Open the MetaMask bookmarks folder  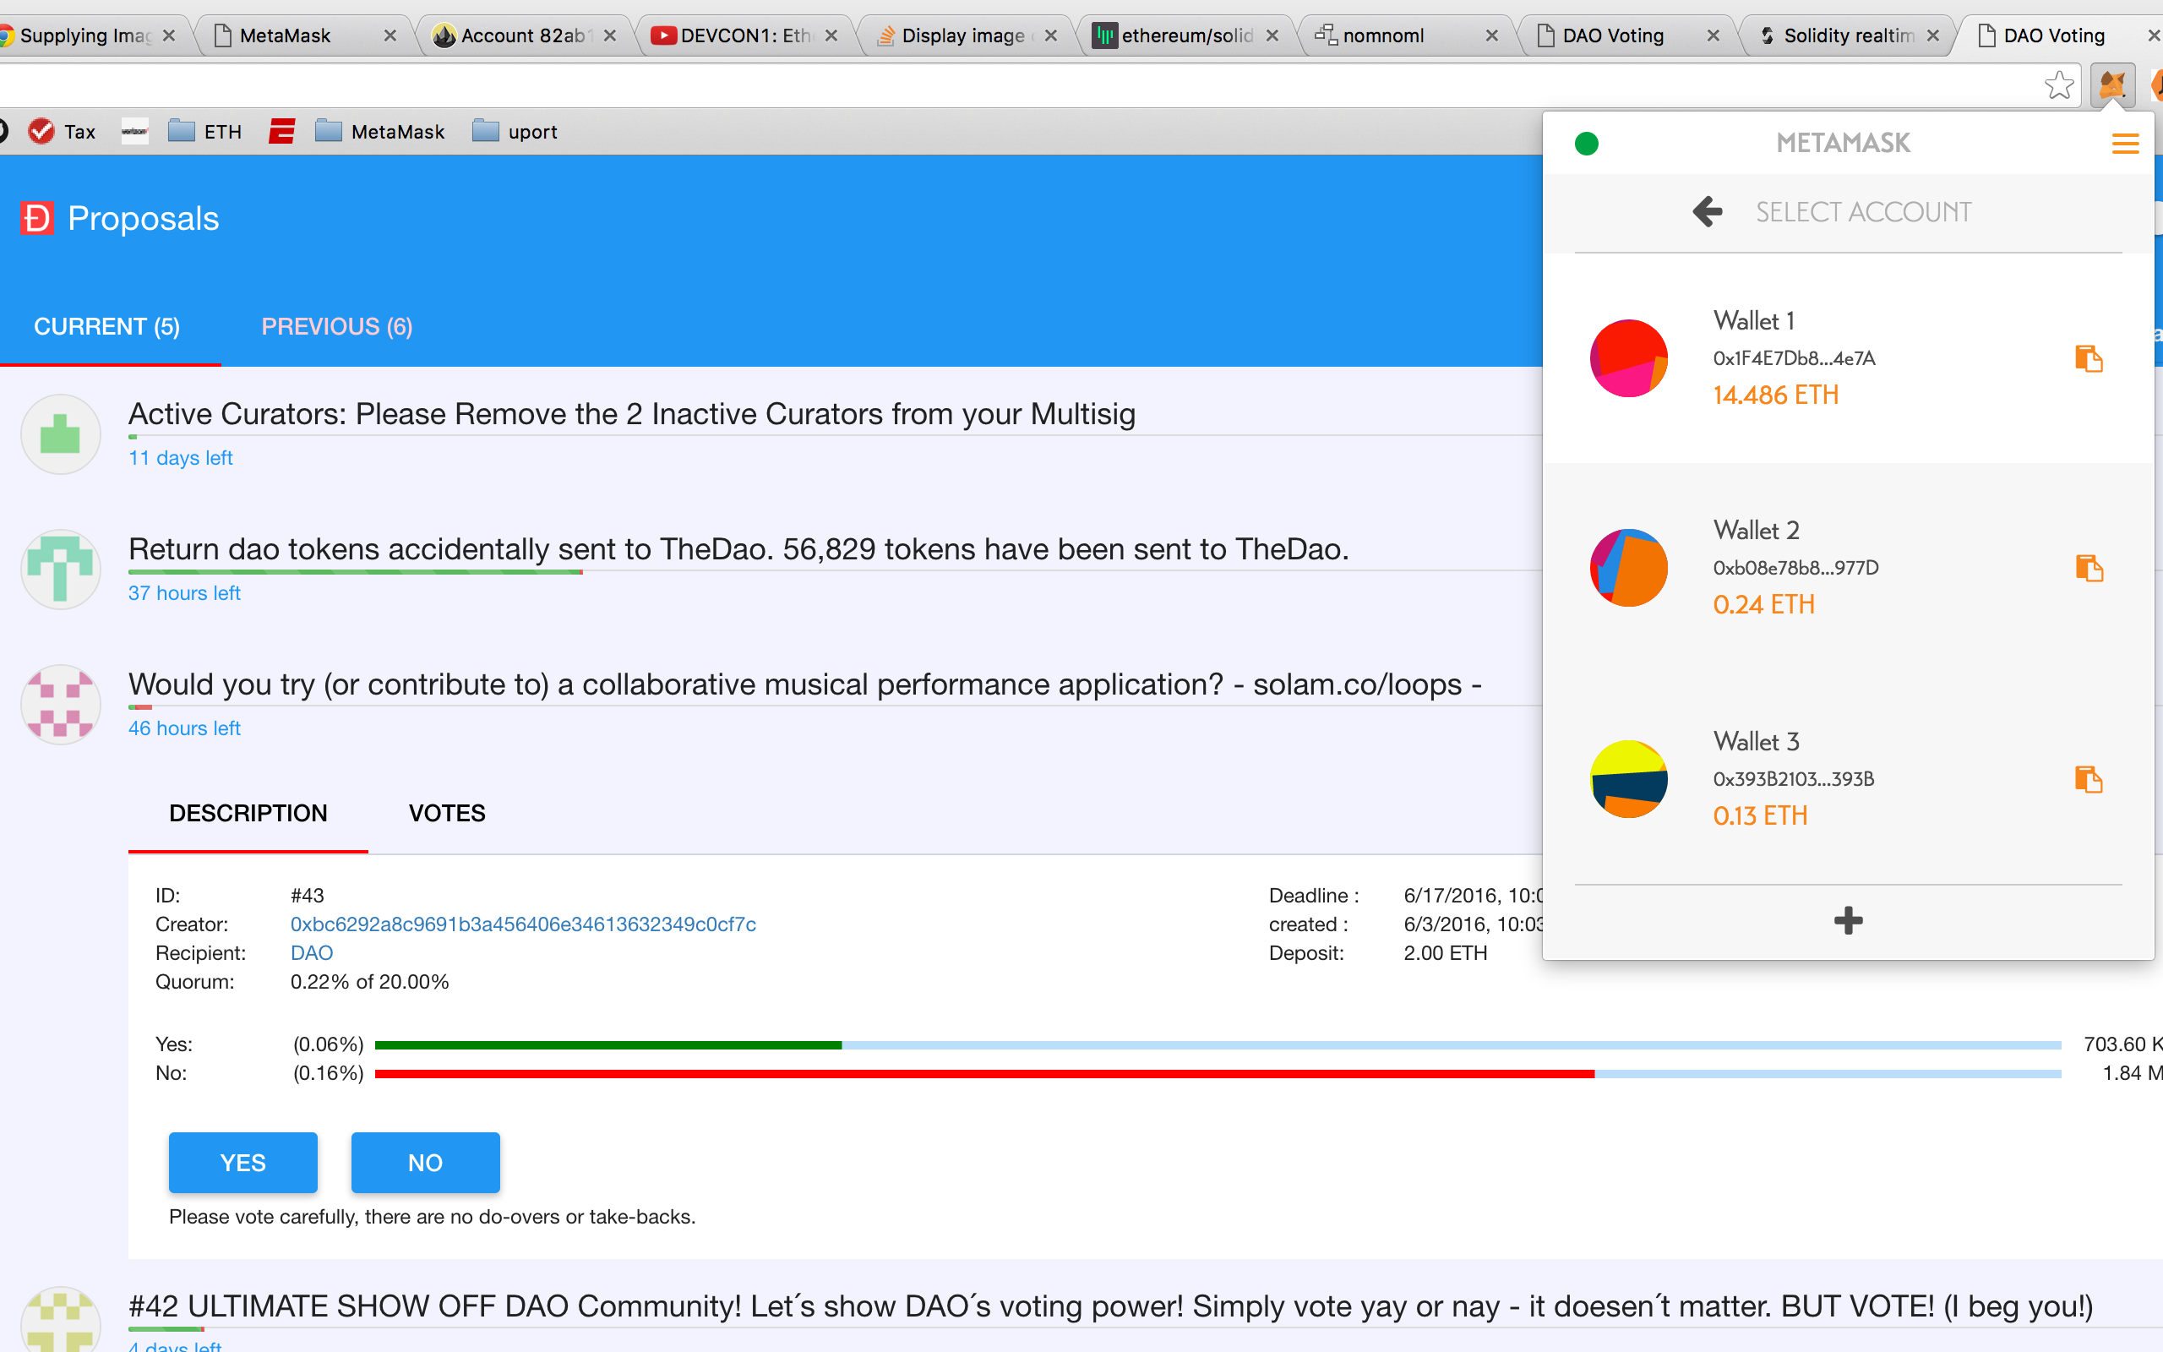tap(381, 132)
